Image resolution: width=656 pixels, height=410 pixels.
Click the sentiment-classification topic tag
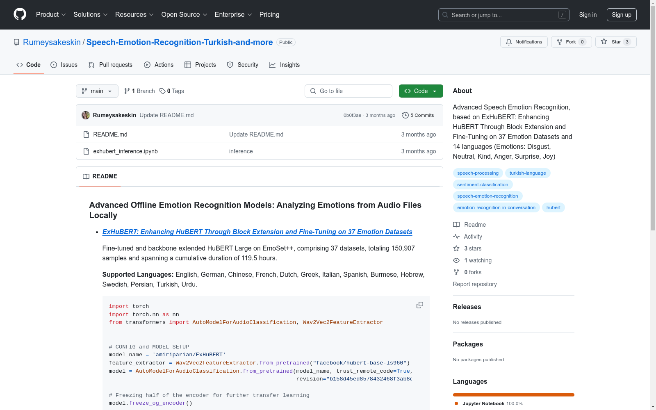[483, 184]
